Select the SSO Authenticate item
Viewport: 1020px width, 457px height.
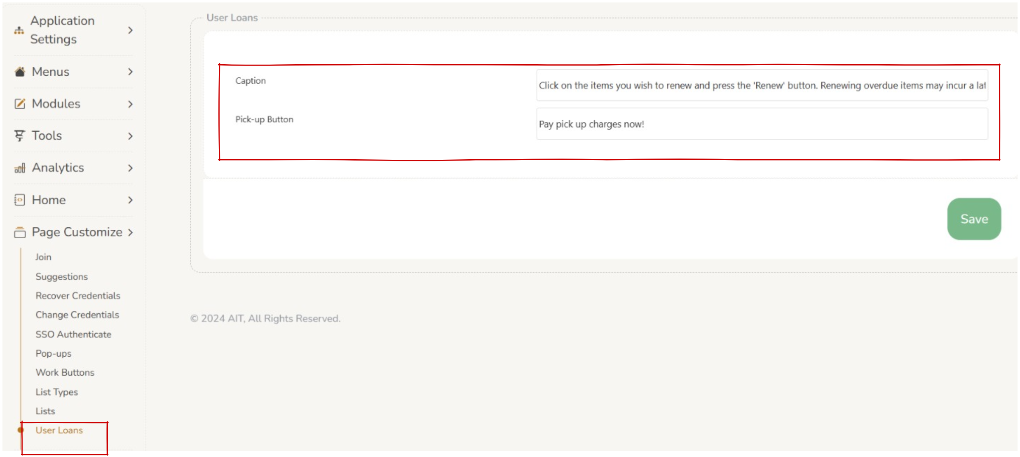coord(73,334)
